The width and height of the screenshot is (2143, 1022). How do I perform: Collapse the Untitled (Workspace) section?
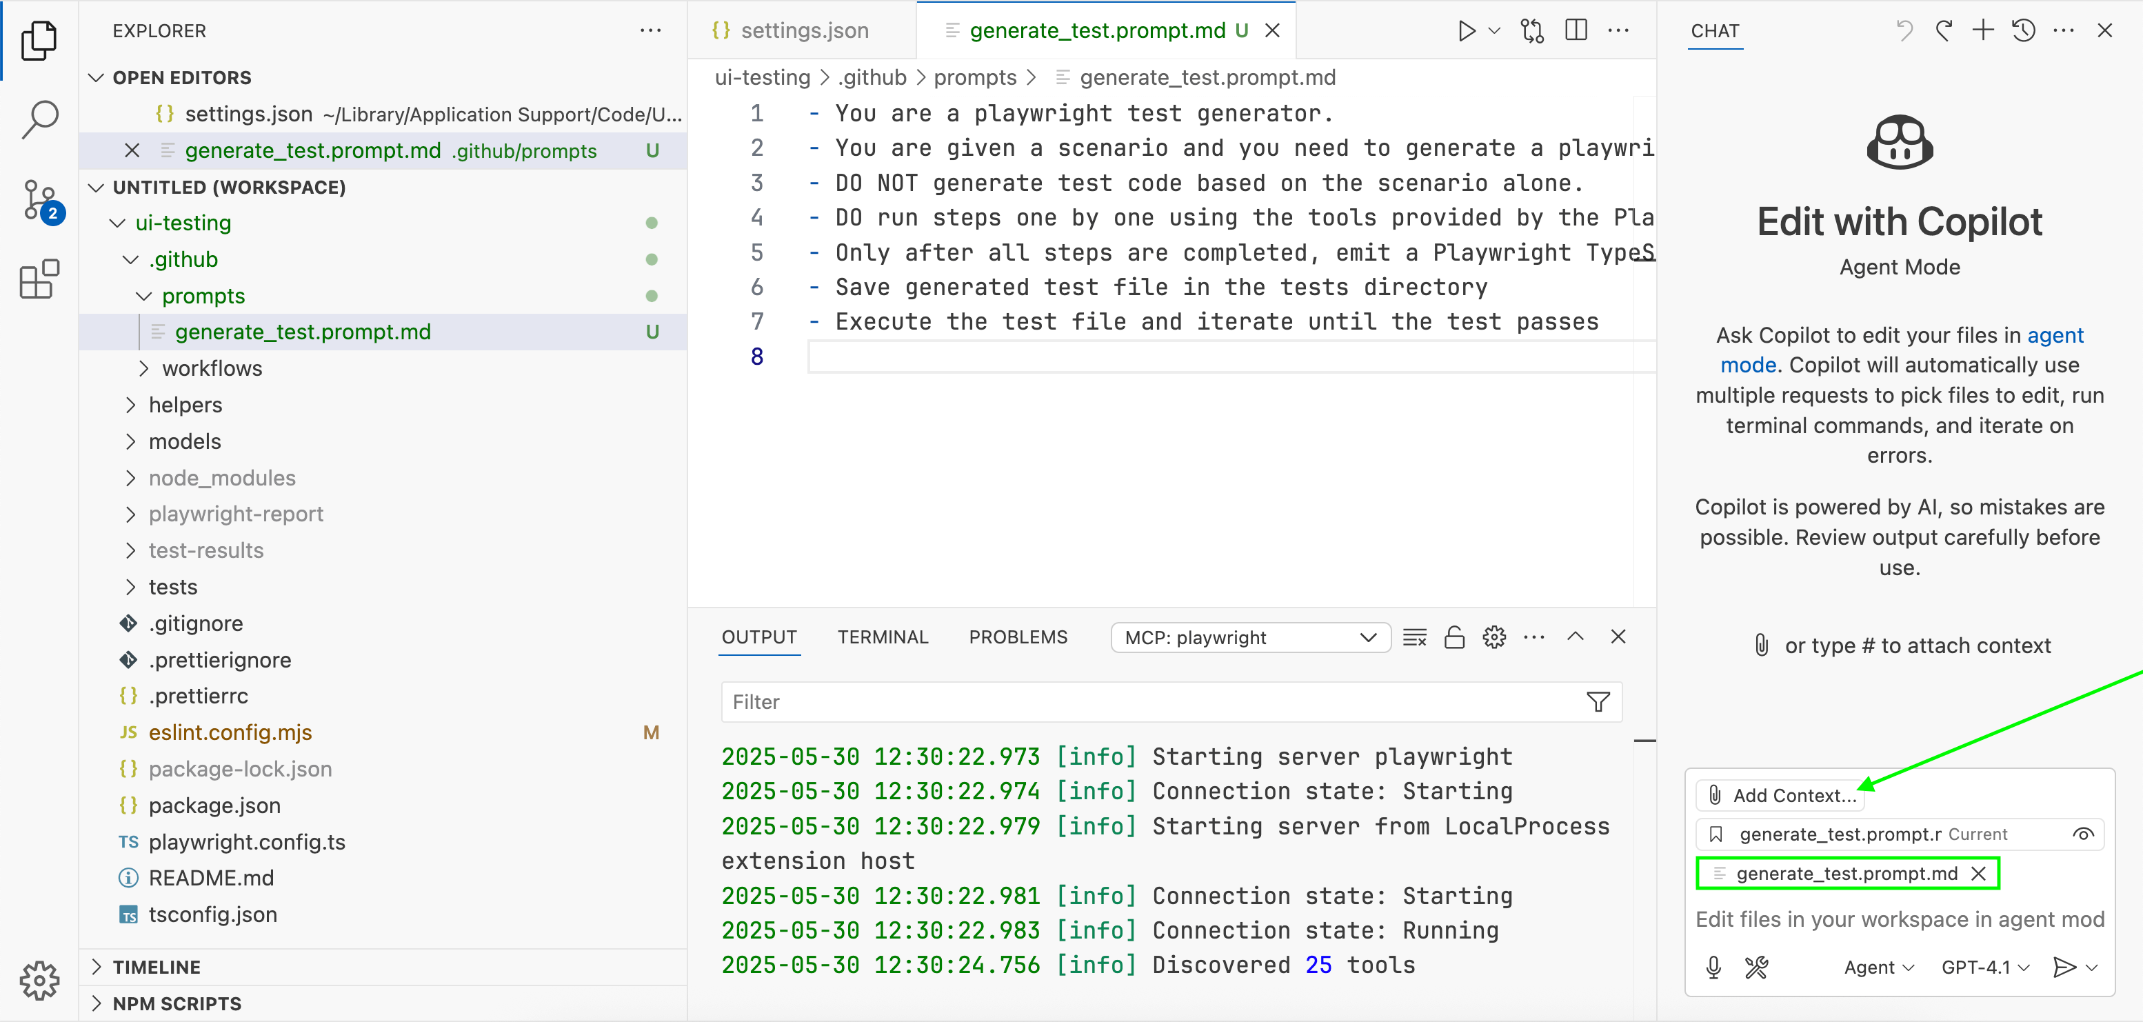click(x=97, y=188)
